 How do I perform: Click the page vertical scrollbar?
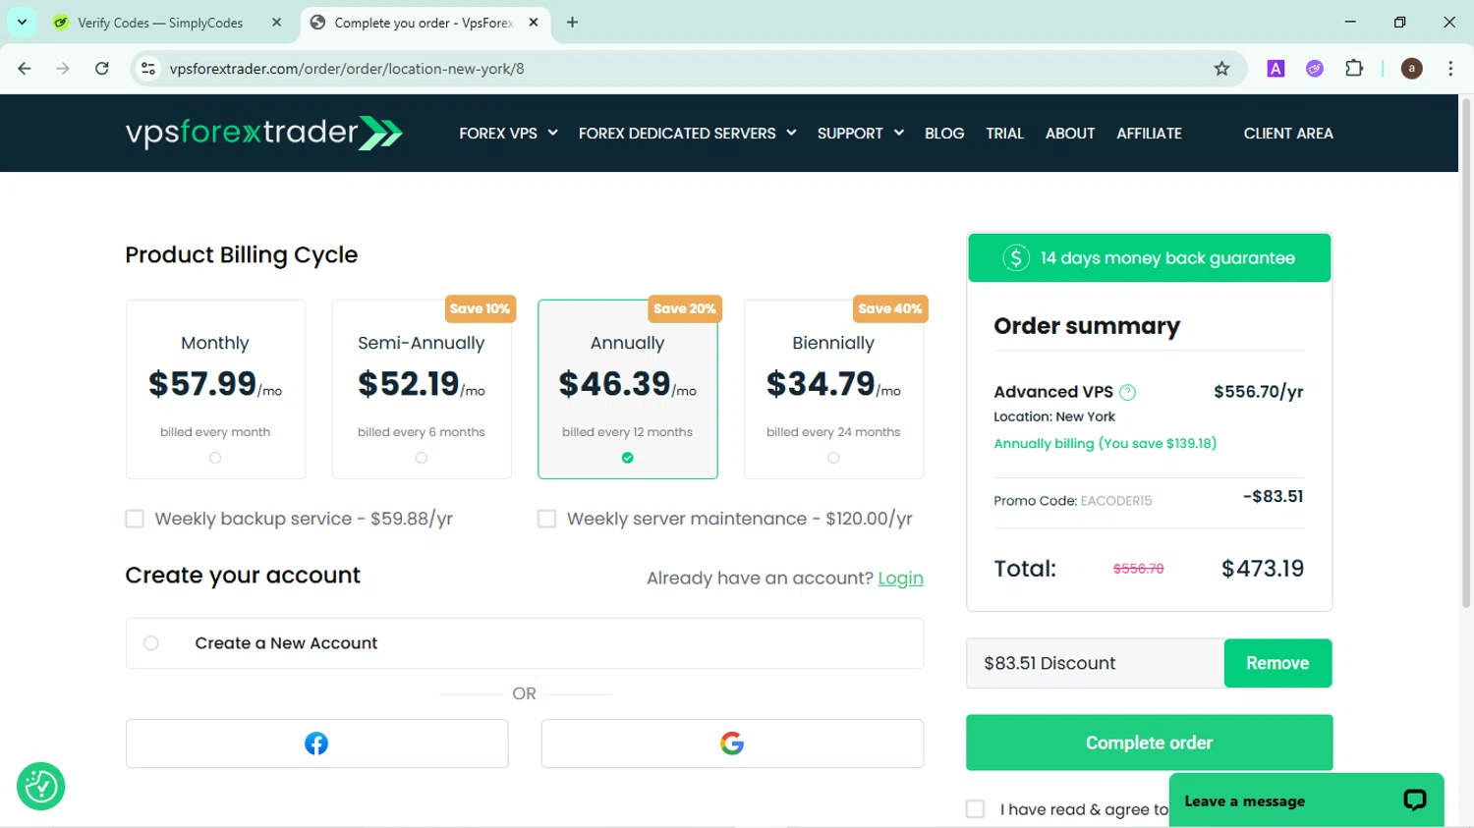coord(1466,354)
